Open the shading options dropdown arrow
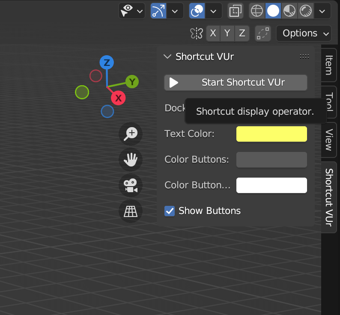Screen dimensions: 340x315 [322, 11]
